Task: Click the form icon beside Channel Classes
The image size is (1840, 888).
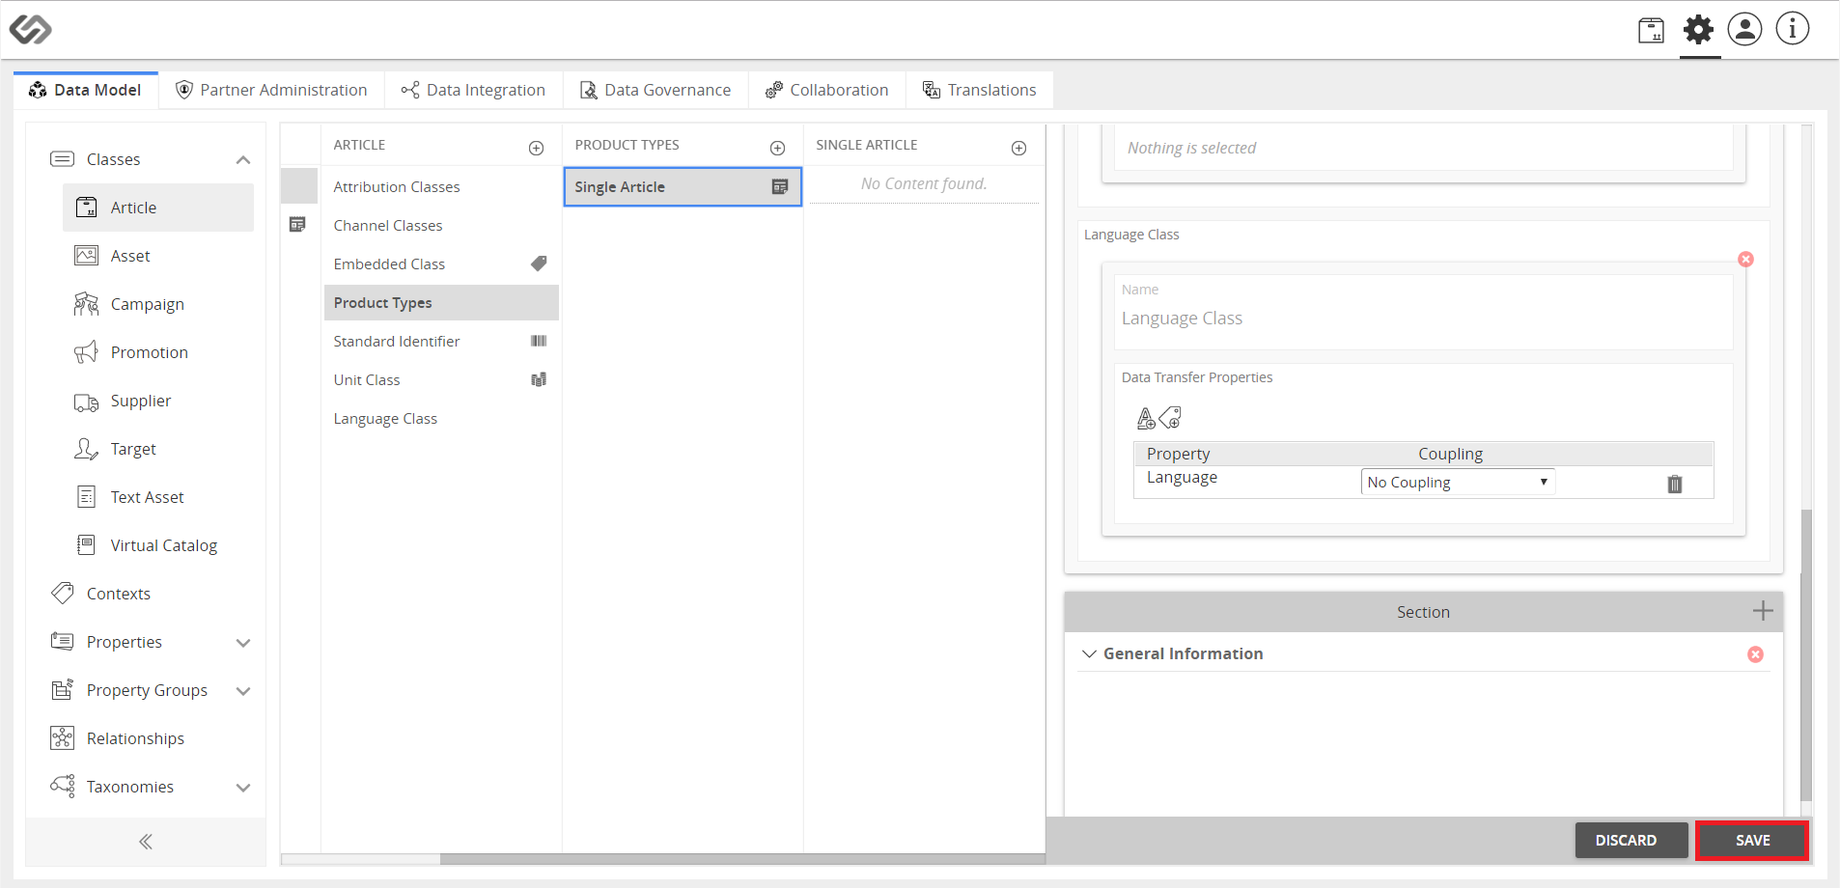Action: coord(297,225)
